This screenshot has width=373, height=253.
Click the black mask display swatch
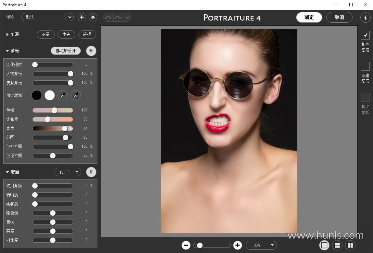pos(37,95)
